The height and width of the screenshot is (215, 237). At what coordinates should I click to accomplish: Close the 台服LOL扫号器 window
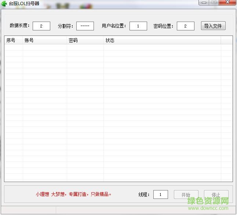point(227,3)
